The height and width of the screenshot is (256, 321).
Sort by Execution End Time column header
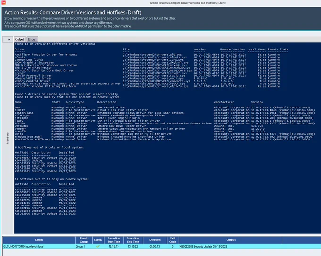click(x=133, y=240)
